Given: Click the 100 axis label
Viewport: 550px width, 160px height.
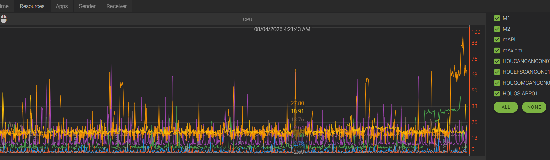Looking at the screenshot, I should point(476,32).
